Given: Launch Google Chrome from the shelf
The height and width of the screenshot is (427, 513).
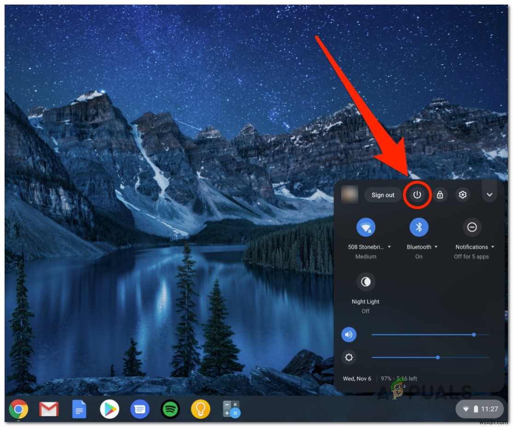Looking at the screenshot, I should click(18, 409).
